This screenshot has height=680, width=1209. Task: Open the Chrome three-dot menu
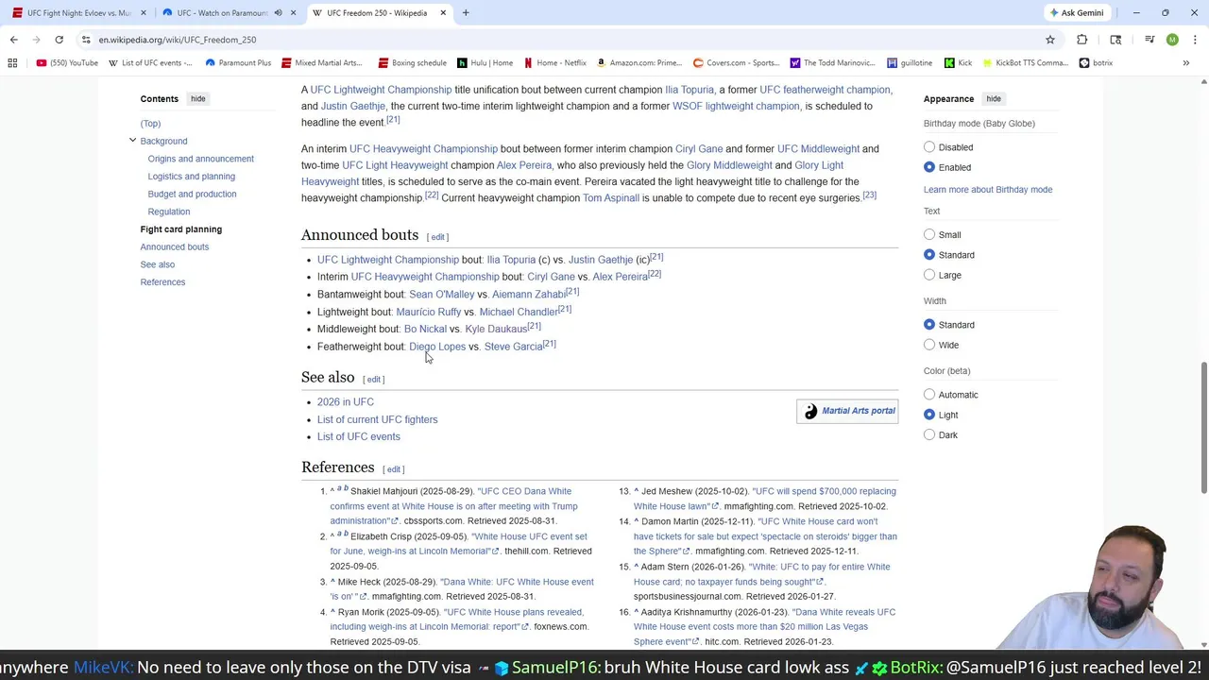pyautogui.click(x=1195, y=40)
